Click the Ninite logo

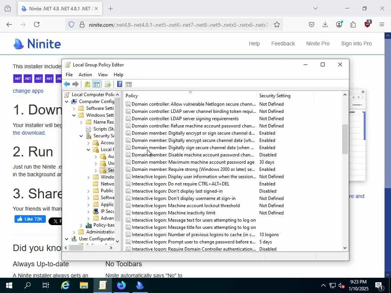point(37,44)
